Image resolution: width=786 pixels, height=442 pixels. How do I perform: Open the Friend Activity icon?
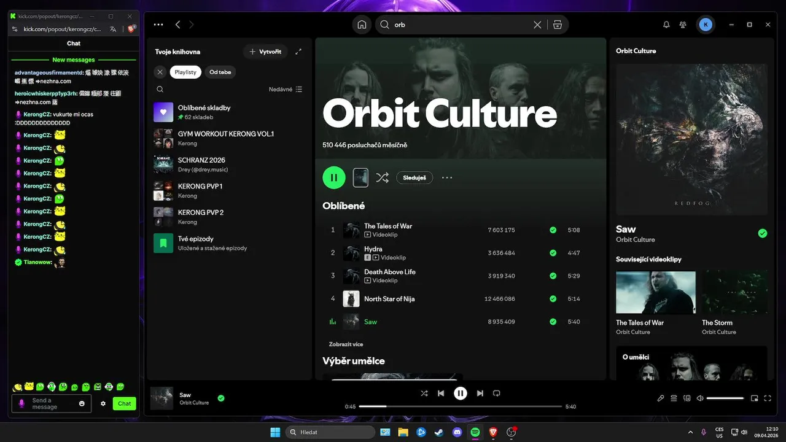click(683, 25)
